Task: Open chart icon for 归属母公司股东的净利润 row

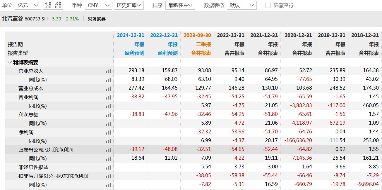Action: [108, 150]
